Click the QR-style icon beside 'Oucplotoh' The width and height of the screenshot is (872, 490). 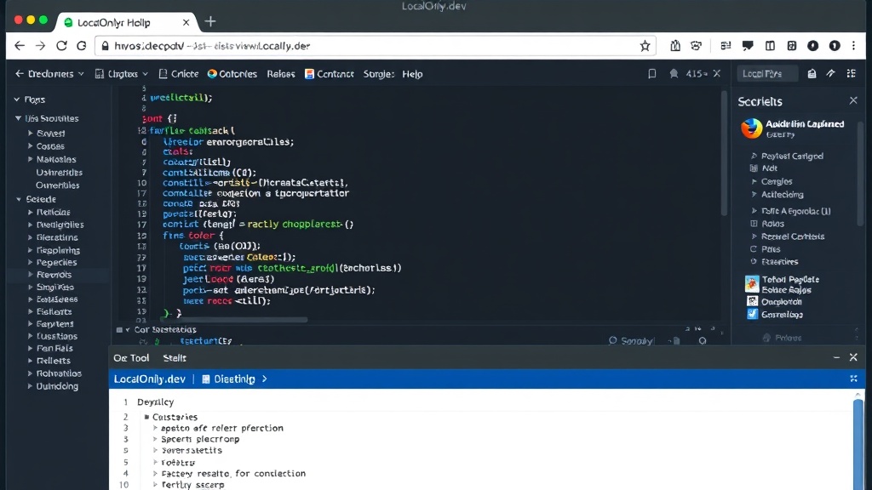[753, 301]
